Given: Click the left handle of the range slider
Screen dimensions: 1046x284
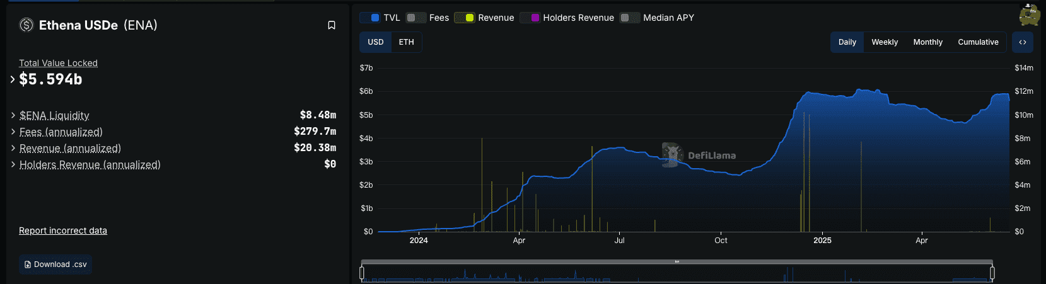Looking at the screenshot, I should point(362,273).
